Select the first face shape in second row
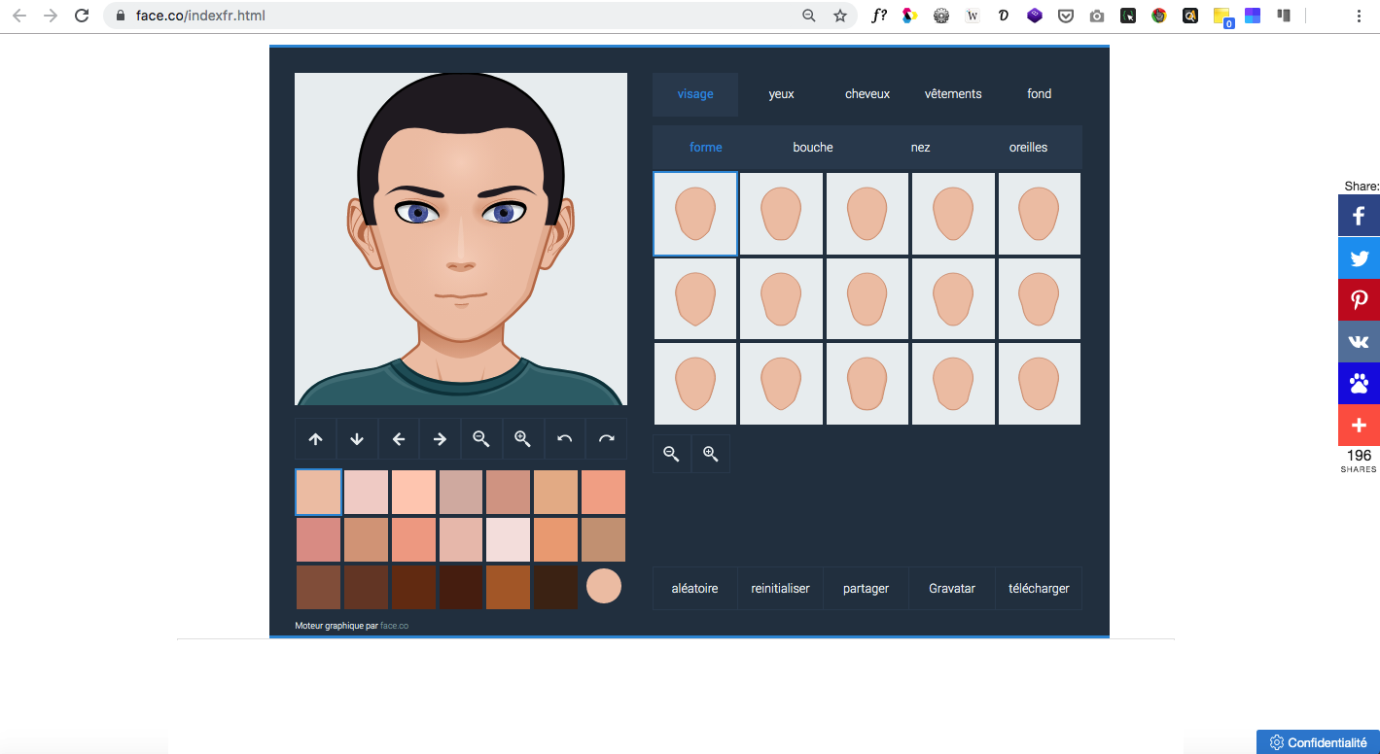Image resolution: width=1380 pixels, height=754 pixels. [x=695, y=298]
